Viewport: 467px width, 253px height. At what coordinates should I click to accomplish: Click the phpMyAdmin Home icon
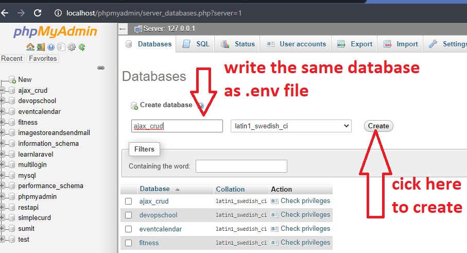click(x=30, y=47)
